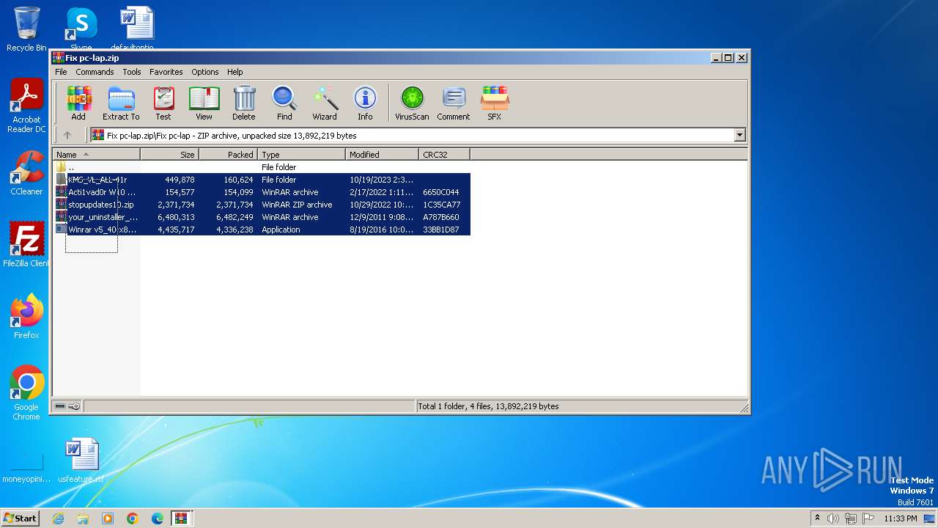Image resolution: width=938 pixels, height=528 pixels.
Task: Select the KMS_VL_ALL-41r folder row
Action: pos(262,180)
